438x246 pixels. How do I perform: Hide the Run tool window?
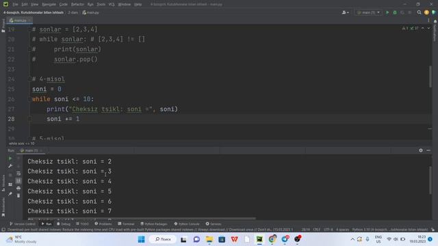(428, 150)
